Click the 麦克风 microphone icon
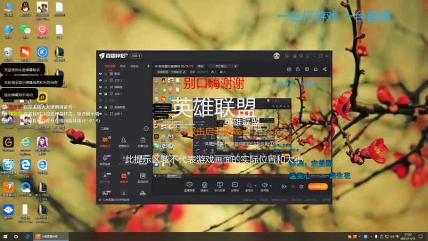Viewport: 428px width, 241px height. point(249,186)
